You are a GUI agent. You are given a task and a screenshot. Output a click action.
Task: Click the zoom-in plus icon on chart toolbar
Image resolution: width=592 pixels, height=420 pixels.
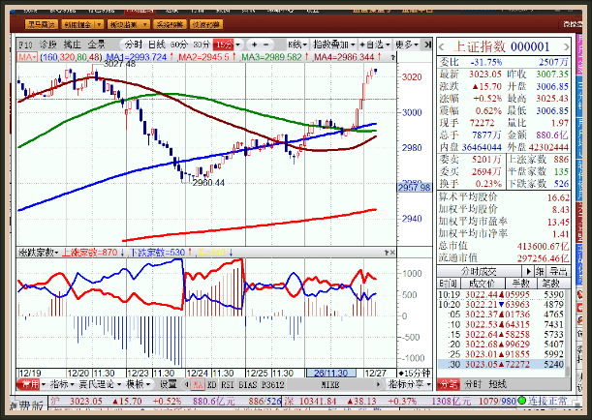click(x=254, y=45)
